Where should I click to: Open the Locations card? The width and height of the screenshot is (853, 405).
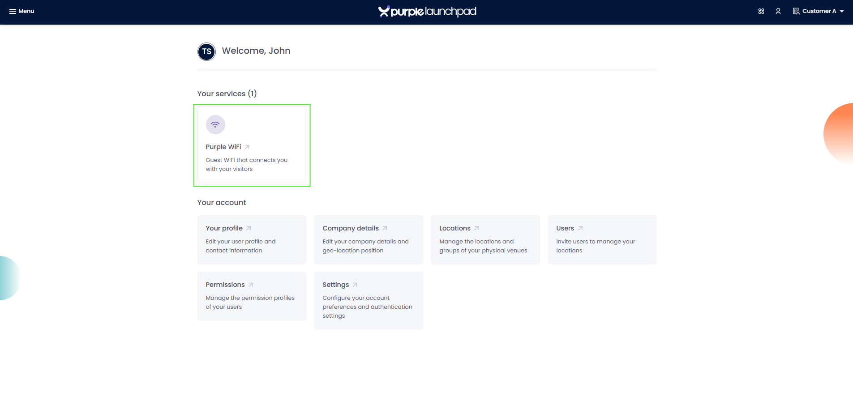click(485, 239)
